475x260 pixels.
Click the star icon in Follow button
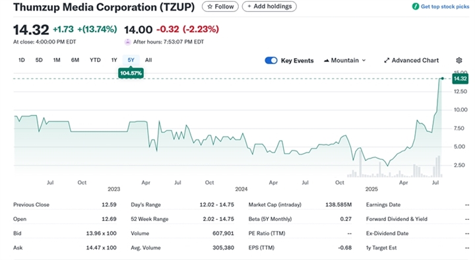[210, 7]
